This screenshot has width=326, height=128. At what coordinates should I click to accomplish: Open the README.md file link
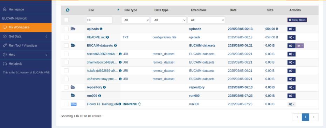point(96,37)
